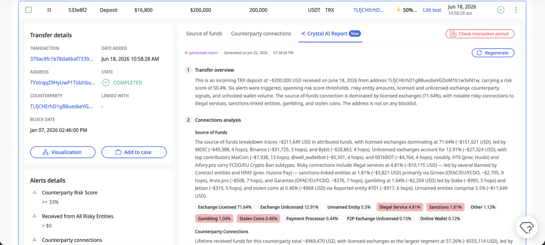
Task: Click Regenerate to refresh AI report
Action: 493,53
